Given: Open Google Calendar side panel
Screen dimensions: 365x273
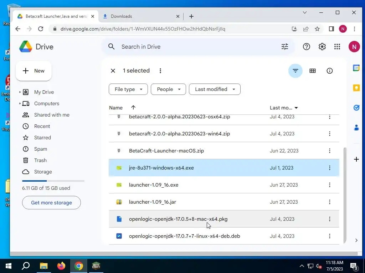Looking at the screenshot, I should (x=356, y=68).
